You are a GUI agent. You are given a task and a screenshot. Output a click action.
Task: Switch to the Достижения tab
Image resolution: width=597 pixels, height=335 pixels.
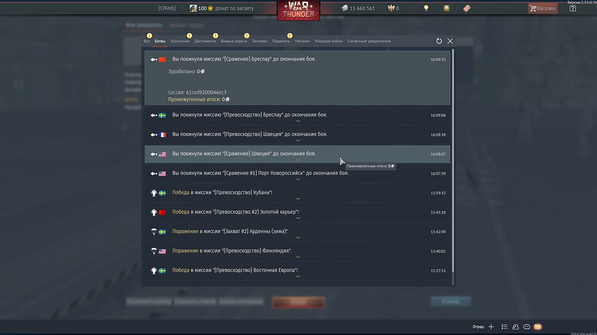(205, 41)
